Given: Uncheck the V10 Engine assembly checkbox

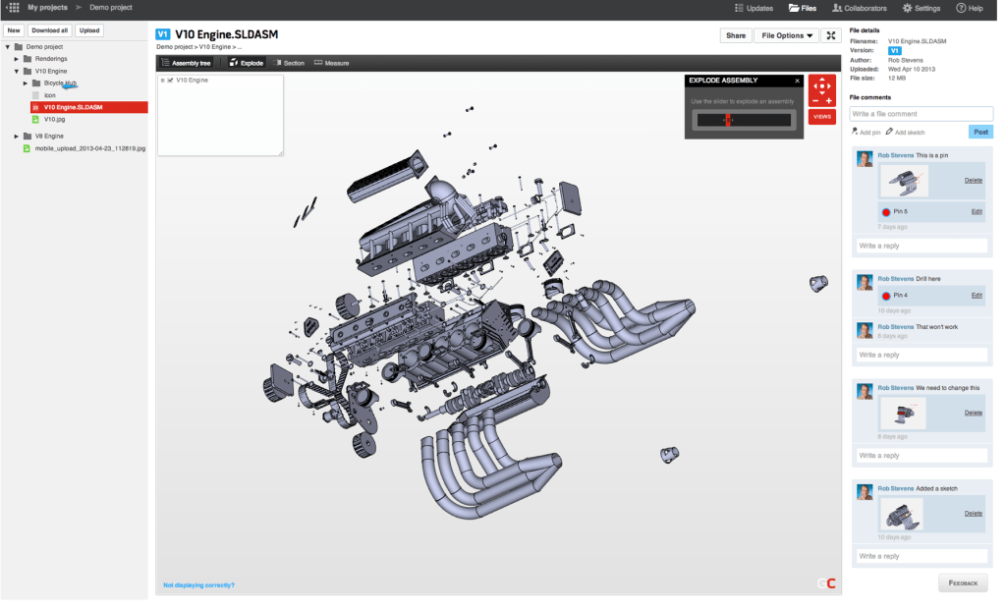Looking at the screenshot, I should click(170, 81).
